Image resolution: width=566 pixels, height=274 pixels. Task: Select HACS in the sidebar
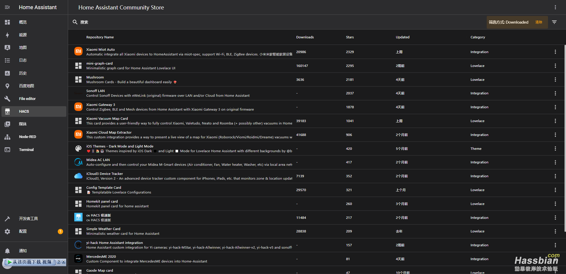pyautogui.click(x=34, y=111)
